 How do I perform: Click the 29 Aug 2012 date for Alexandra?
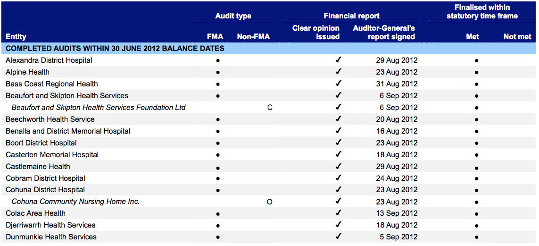[397, 60]
